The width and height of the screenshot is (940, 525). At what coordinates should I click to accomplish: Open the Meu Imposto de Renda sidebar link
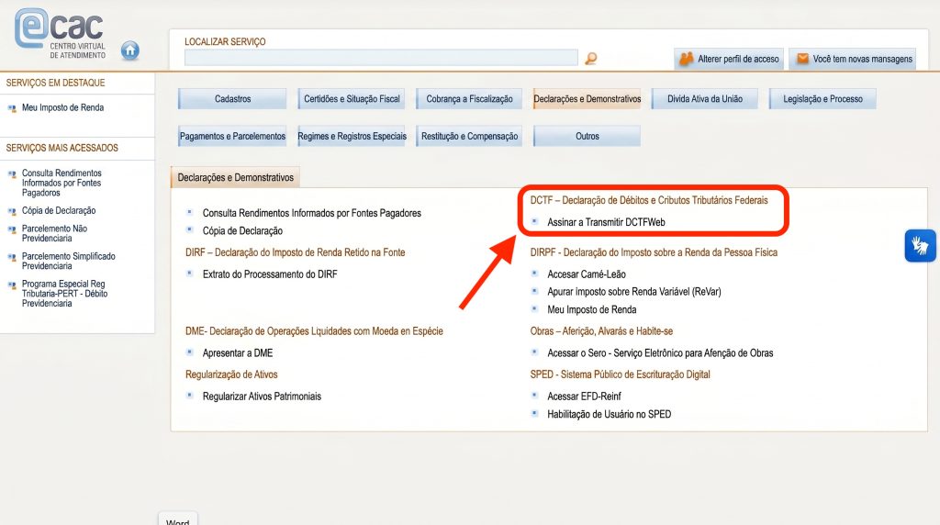[63, 108]
